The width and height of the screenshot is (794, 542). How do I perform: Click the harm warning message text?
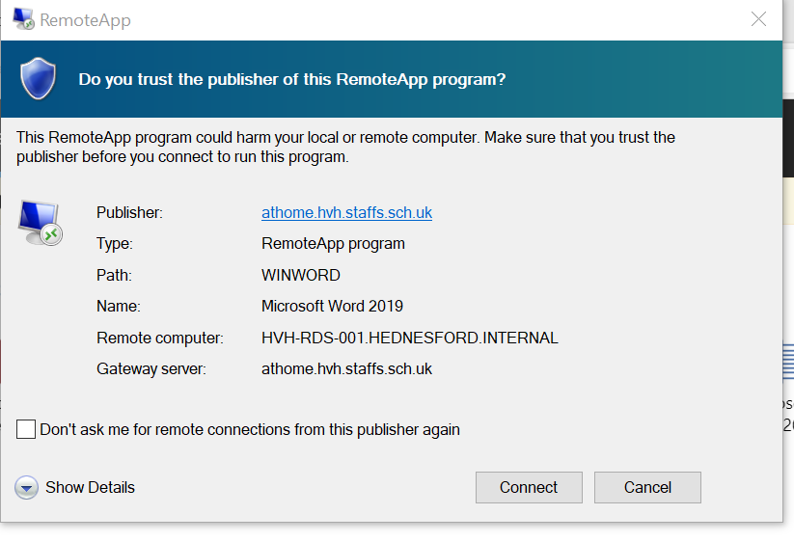click(345, 147)
